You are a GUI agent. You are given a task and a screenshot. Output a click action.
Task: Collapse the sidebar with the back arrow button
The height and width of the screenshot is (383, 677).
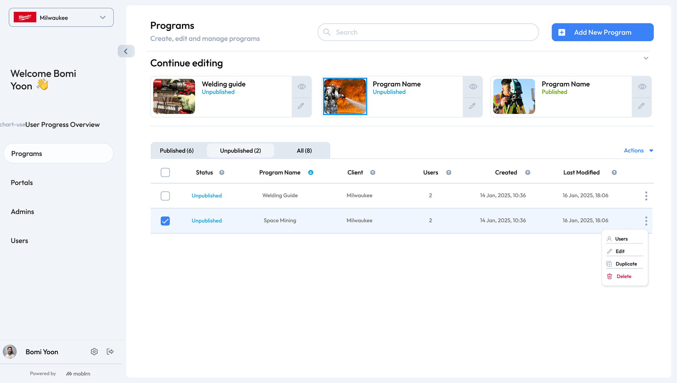[126, 51]
